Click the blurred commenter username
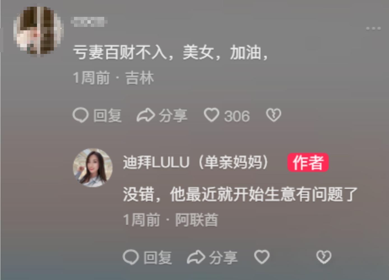The image size is (389, 280). click(89, 22)
